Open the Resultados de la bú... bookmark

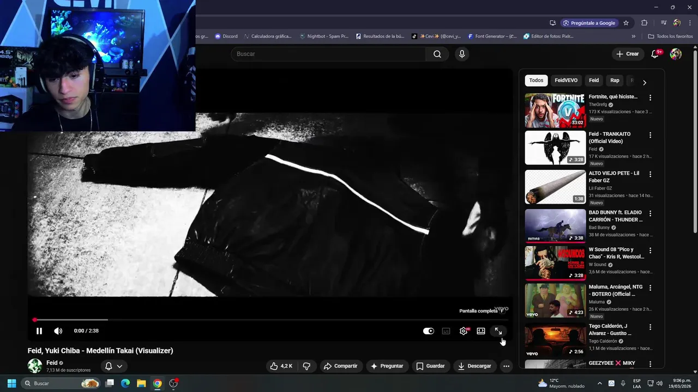[x=380, y=36]
